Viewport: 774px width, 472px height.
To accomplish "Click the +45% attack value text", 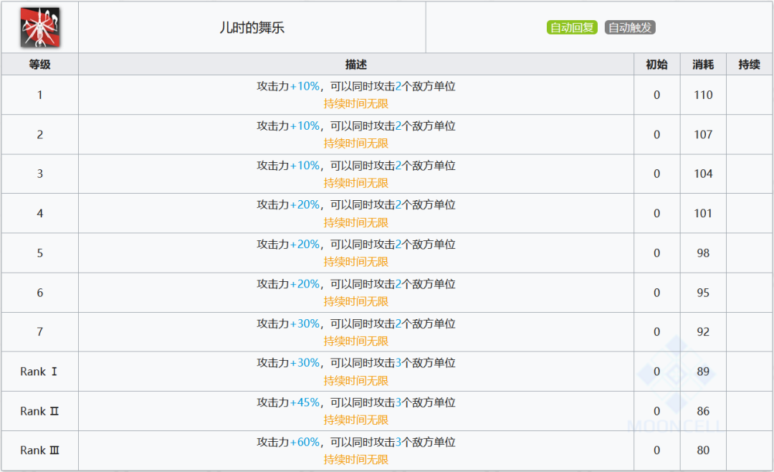I will (305, 402).
